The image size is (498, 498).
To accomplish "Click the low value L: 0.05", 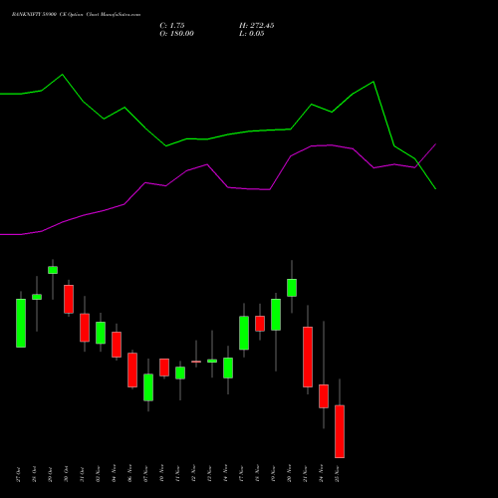I will point(252,34).
